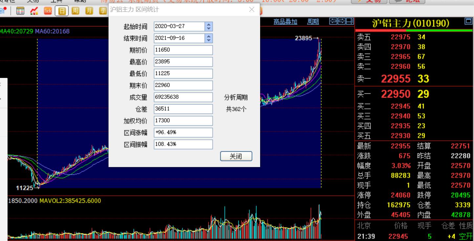Click the 卖五 price 22975
Screen dimensions: 474x241
pyautogui.click(x=401, y=37)
